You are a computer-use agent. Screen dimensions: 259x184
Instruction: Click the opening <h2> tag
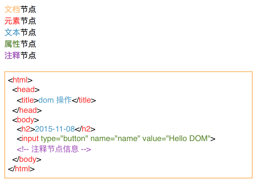(26, 129)
